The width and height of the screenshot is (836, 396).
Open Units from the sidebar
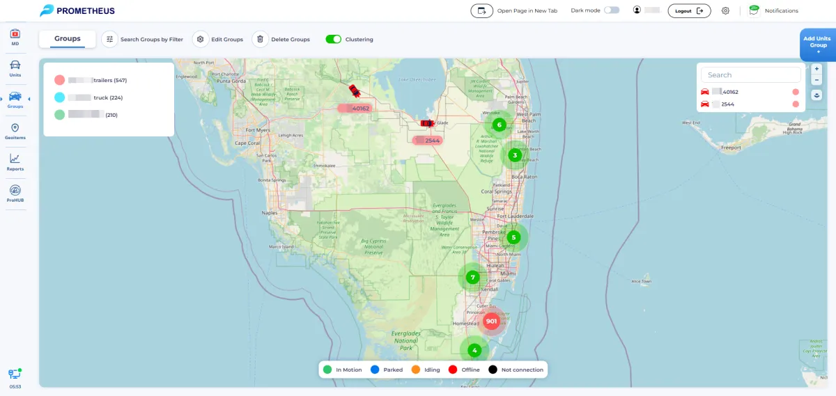(x=15, y=68)
